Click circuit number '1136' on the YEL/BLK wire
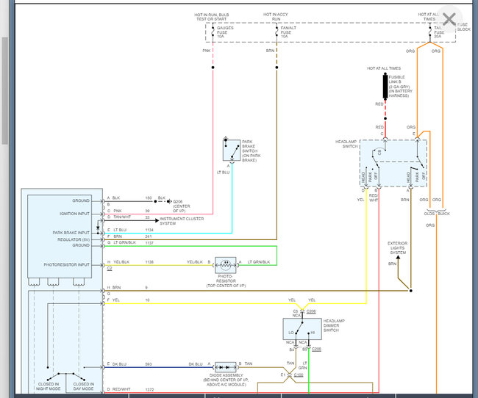Viewport: 478px width, 398px height. tap(149, 262)
